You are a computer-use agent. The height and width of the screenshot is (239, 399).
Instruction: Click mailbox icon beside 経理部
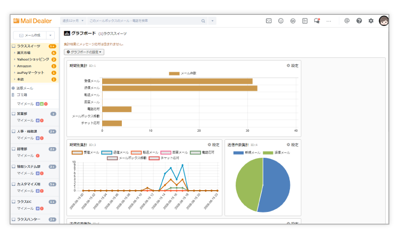[x=13, y=149]
